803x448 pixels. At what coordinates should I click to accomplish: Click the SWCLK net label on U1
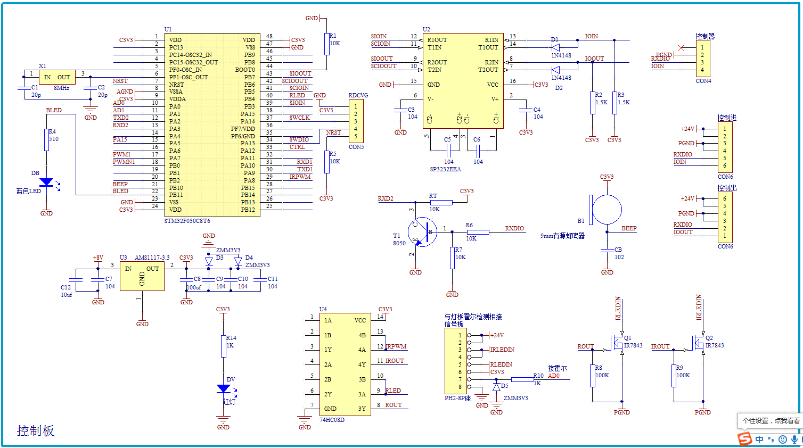(300, 118)
